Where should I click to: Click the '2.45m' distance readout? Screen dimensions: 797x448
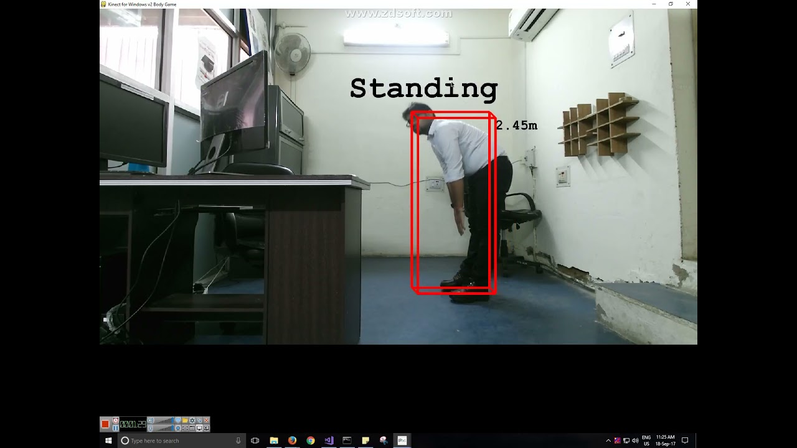coord(516,126)
